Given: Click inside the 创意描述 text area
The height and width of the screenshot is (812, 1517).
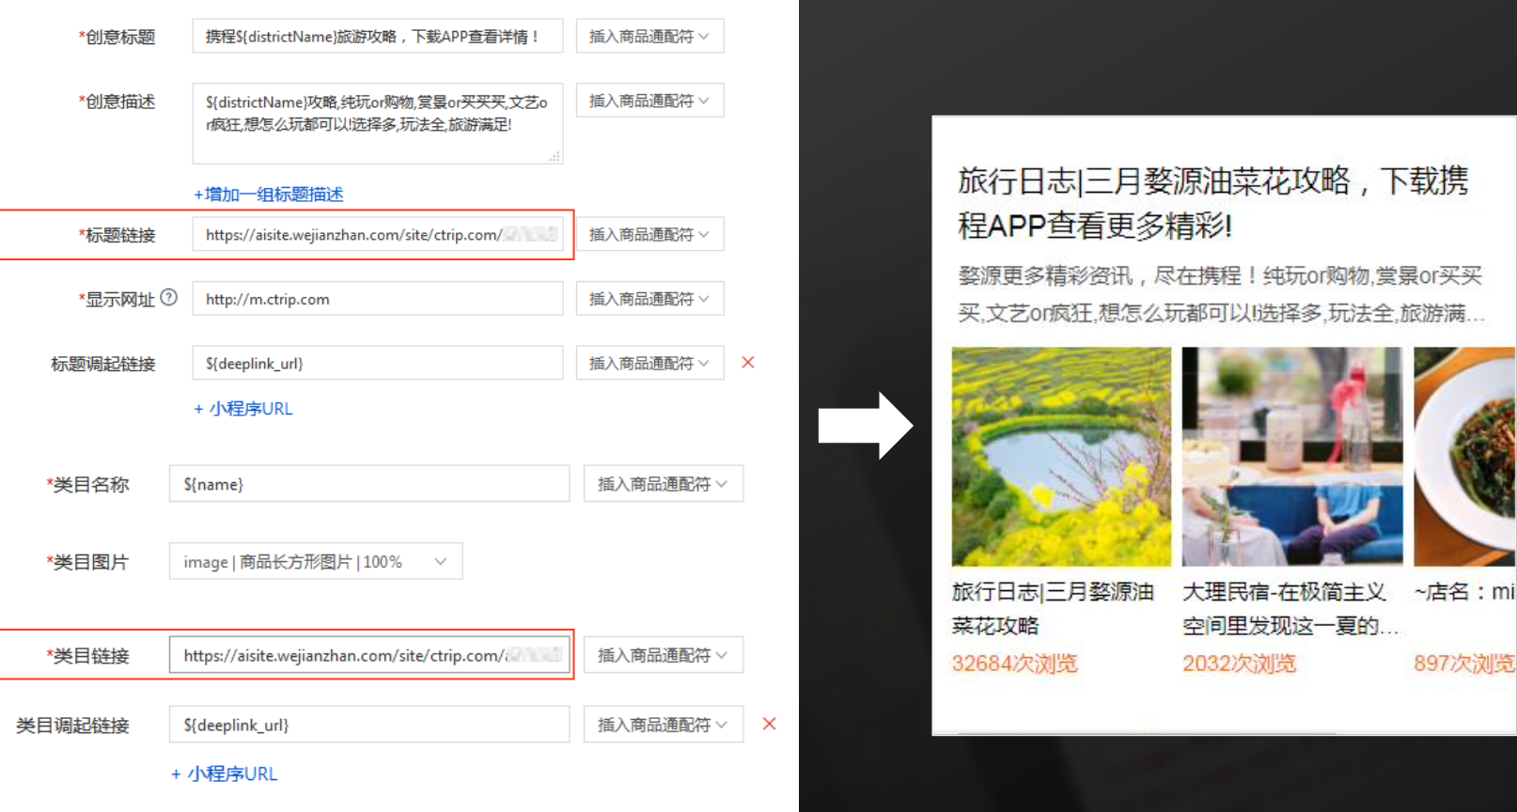Looking at the screenshot, I should pos(376,122).
